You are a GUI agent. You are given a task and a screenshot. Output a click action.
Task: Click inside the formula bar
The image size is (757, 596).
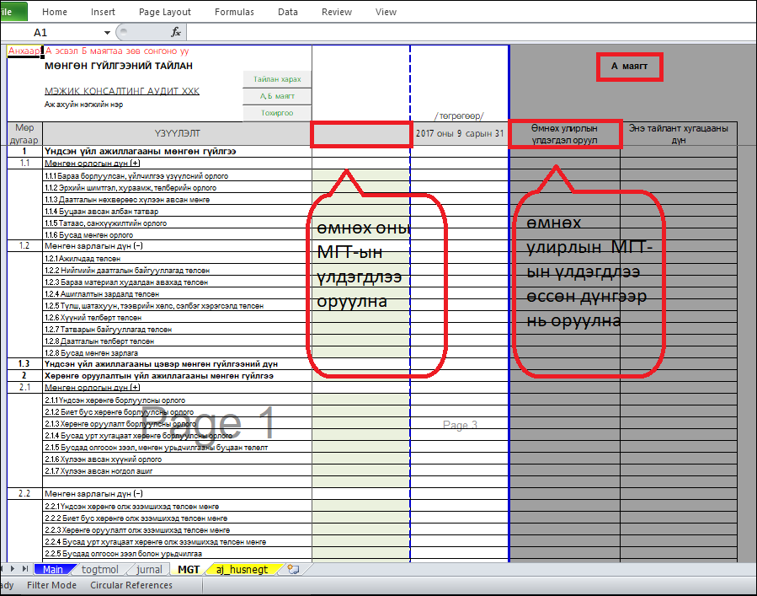[463, 32]
